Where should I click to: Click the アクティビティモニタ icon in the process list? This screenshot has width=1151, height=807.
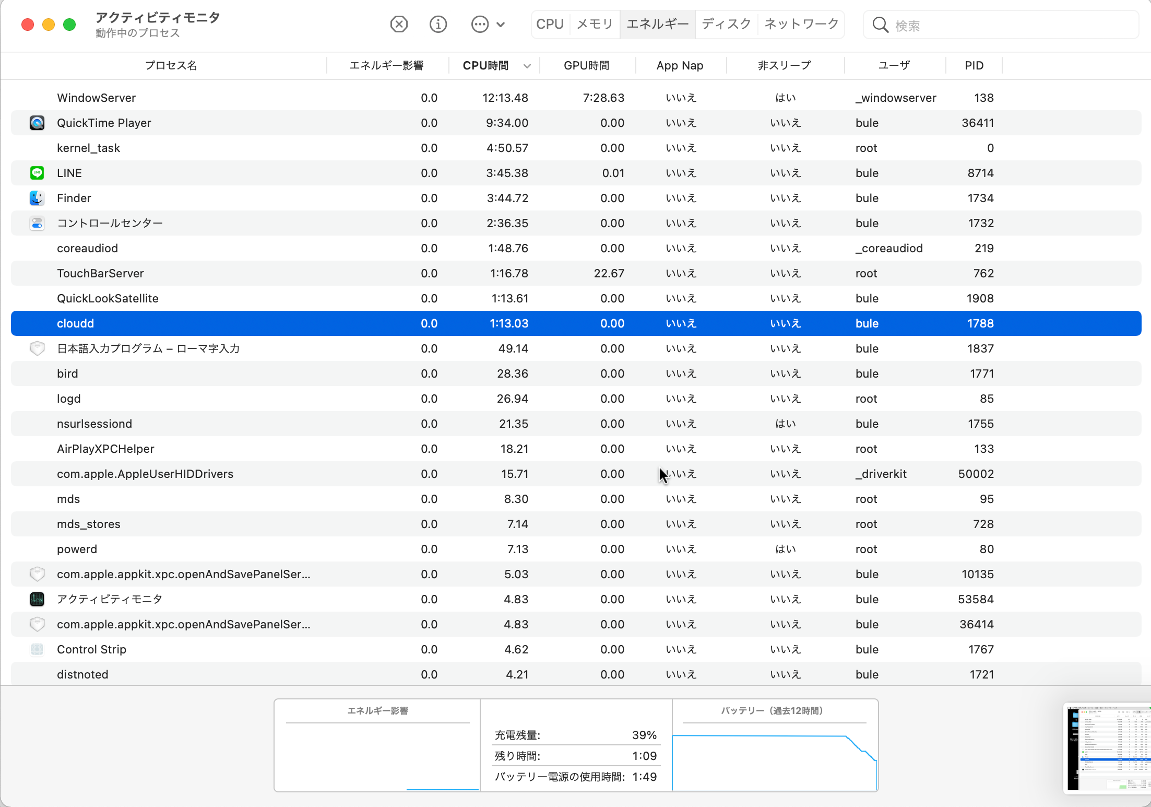click(37, 599)
